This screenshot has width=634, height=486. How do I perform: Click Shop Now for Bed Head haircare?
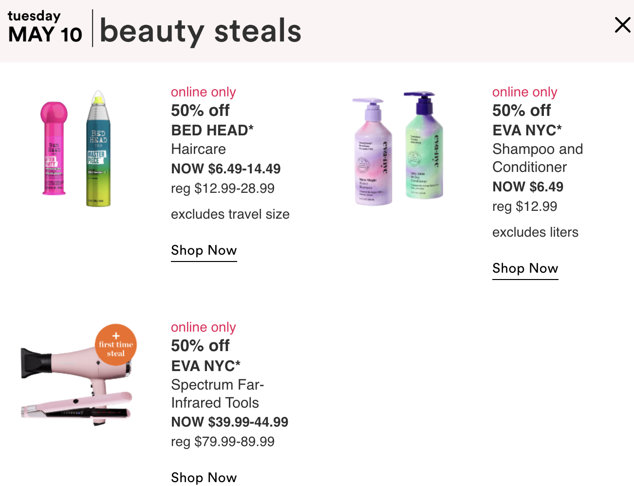pyautogui.click(x=204, y=250)
